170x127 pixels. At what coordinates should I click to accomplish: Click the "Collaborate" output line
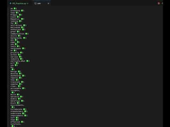tap(18, 109)
